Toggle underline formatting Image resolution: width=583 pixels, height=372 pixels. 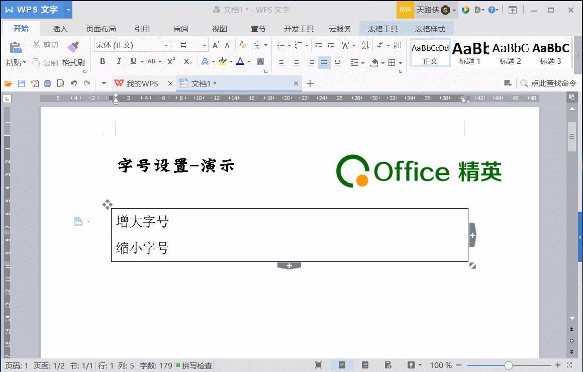(x=133, y=61)
